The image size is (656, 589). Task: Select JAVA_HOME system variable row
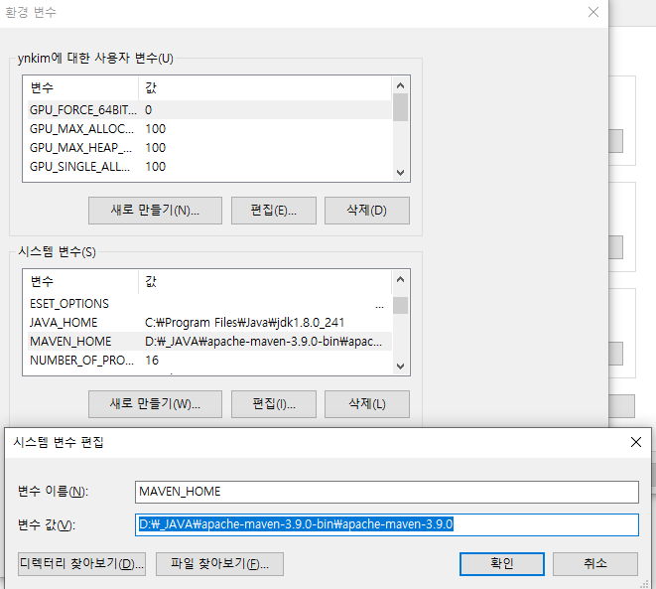pos(209,323)
